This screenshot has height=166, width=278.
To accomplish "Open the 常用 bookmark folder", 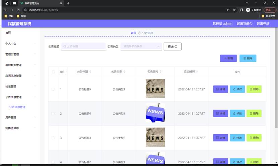I will (x=21, y=16).
